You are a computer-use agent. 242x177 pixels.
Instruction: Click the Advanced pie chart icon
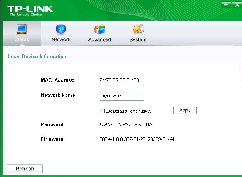99,29
